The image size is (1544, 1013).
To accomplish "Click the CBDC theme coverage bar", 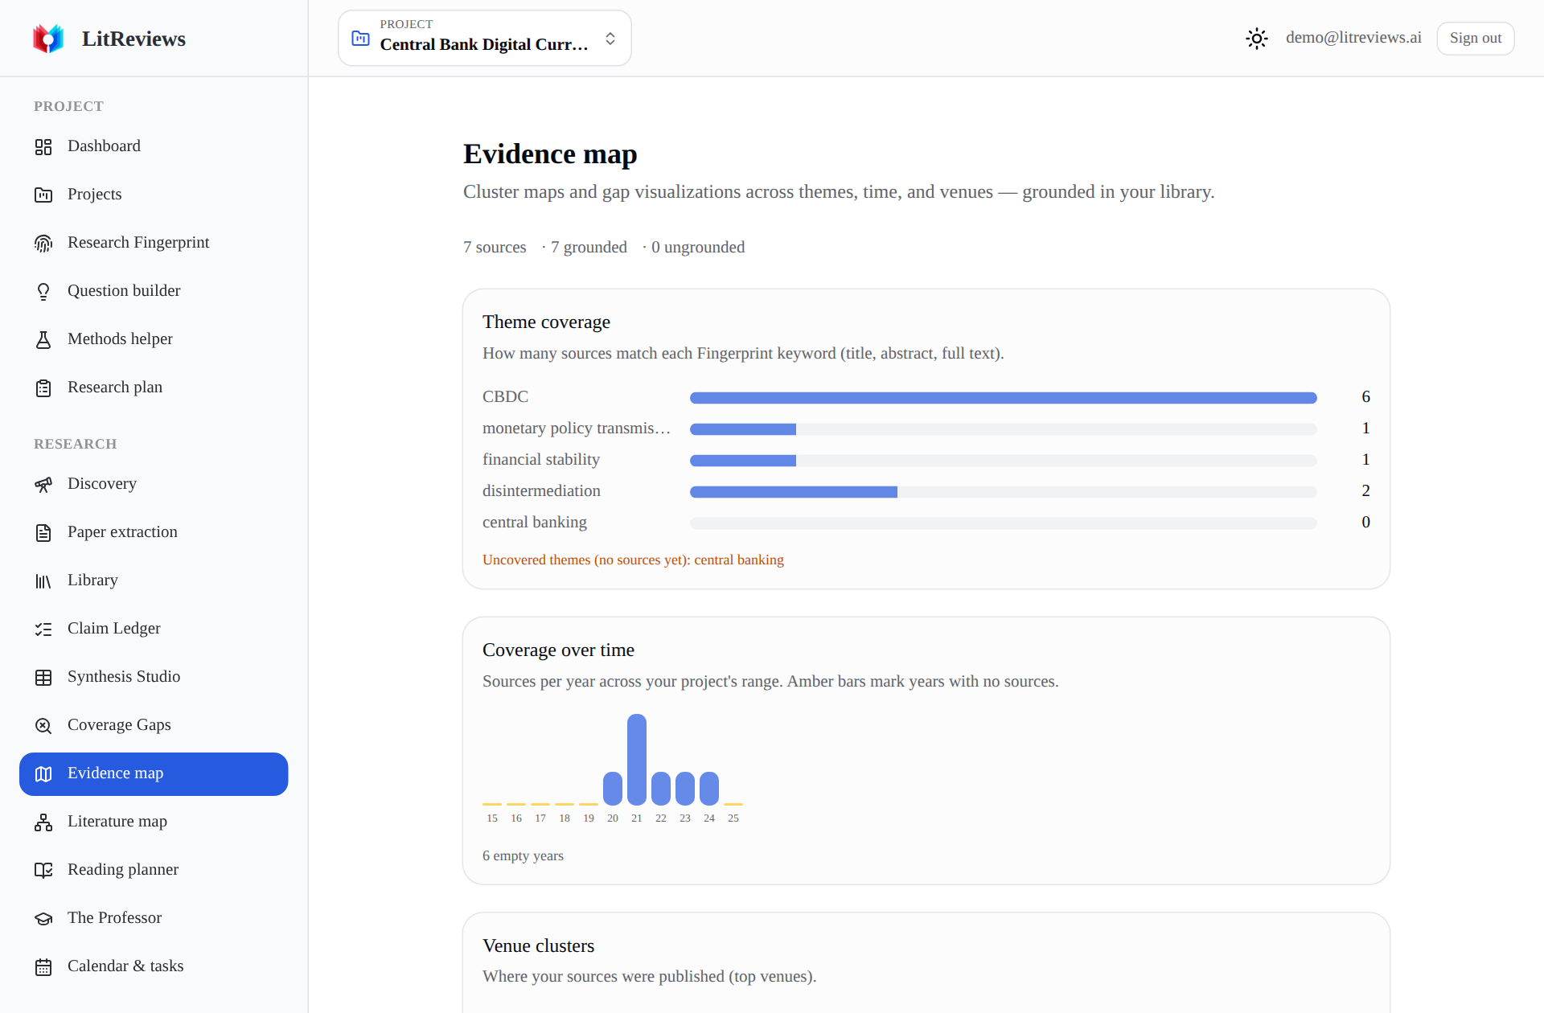I will pos(1003,397).
